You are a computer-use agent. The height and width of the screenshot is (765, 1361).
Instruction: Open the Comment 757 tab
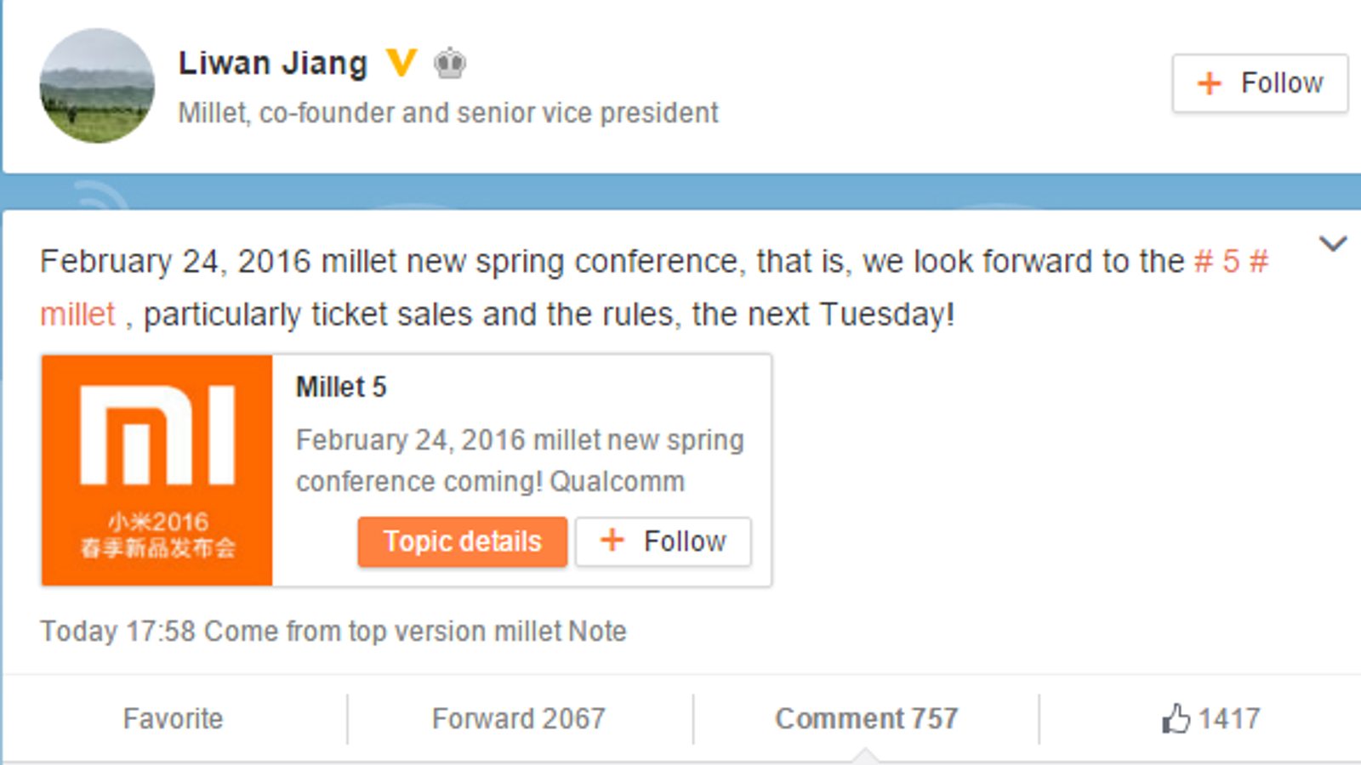pos(866,718)
